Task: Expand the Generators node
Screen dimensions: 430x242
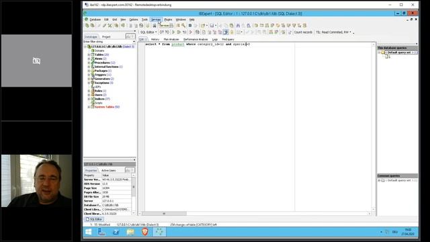Action: coord(89,79)
